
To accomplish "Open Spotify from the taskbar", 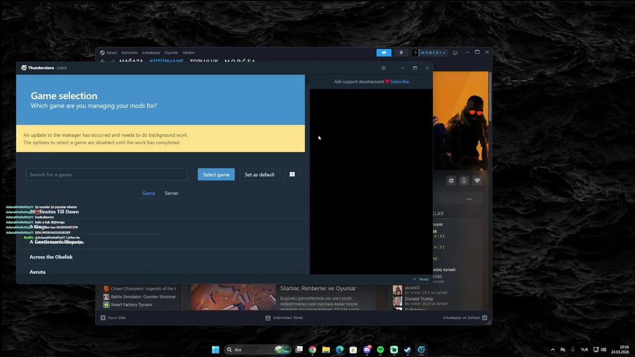I will click(381, 350).
